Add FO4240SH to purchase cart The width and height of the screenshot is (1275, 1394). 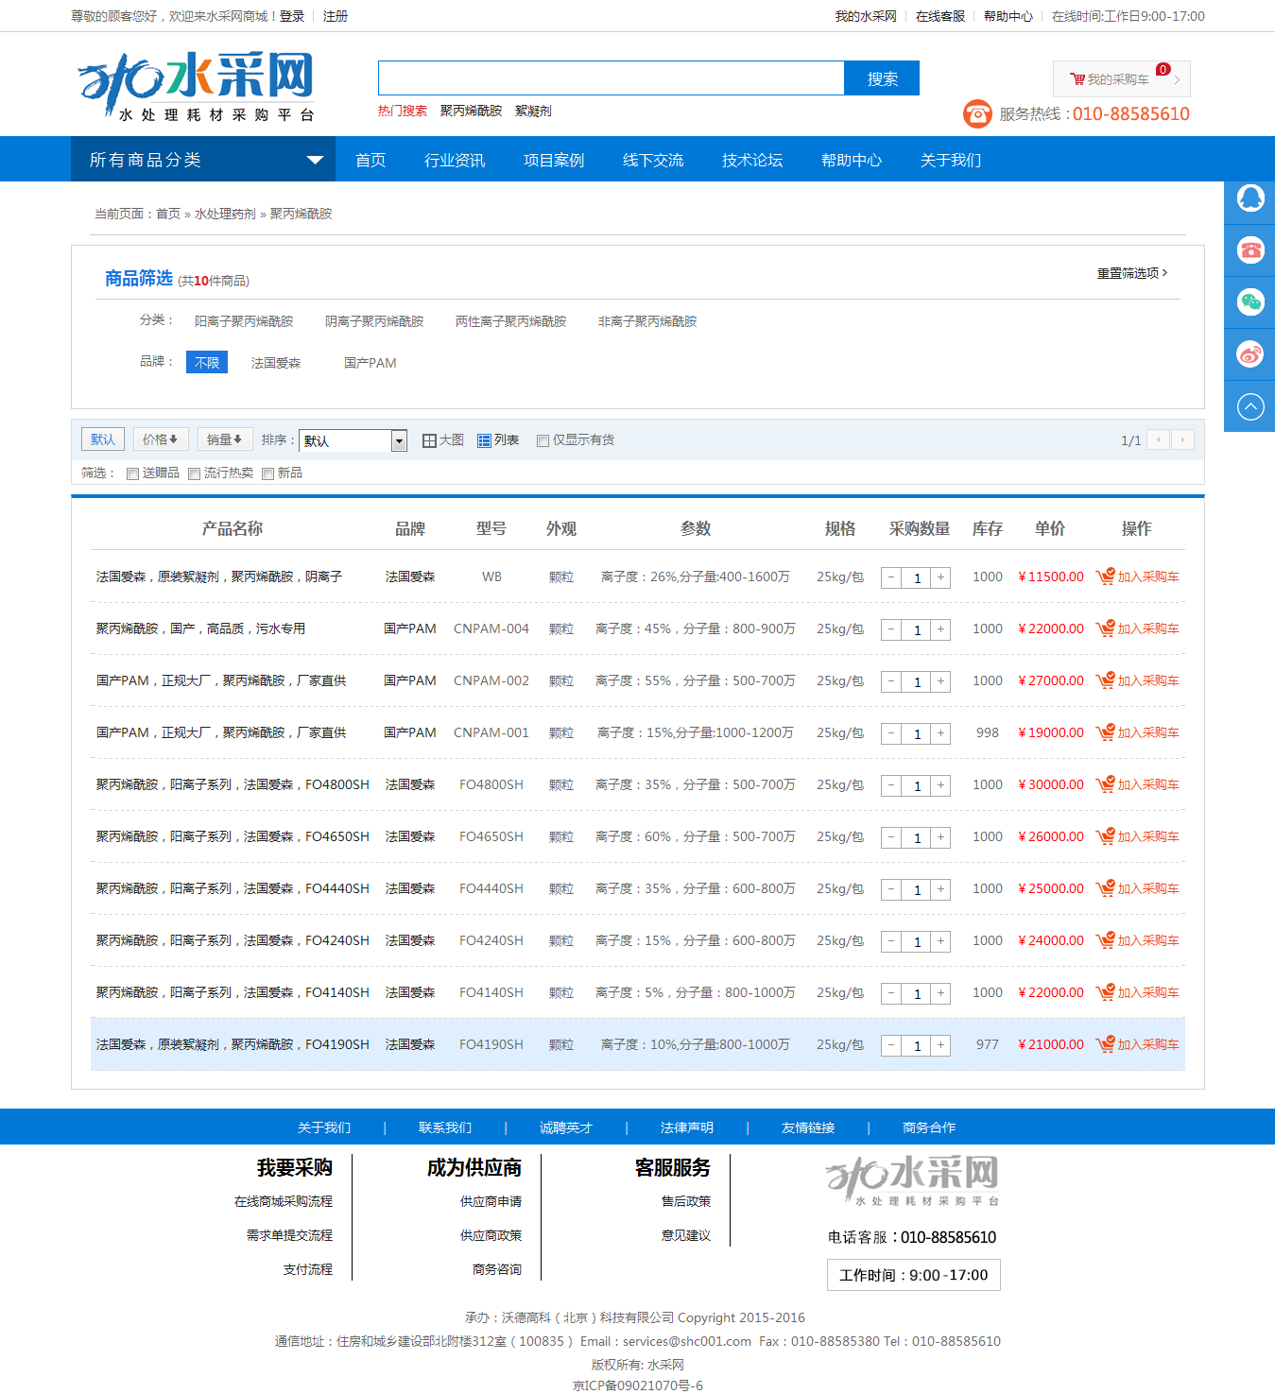click(x=1137, y=940)
